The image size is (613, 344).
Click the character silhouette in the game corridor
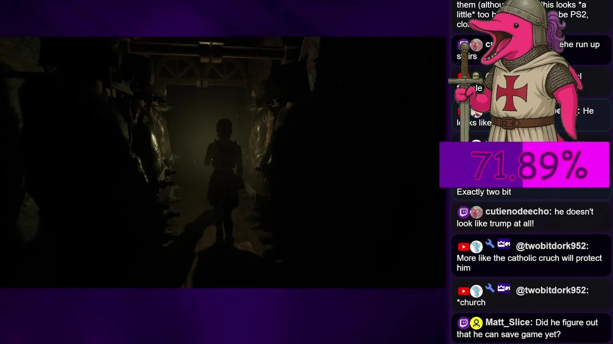[224, 182]
